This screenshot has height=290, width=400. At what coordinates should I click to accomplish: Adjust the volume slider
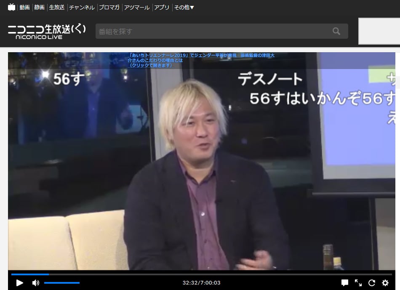62,282
